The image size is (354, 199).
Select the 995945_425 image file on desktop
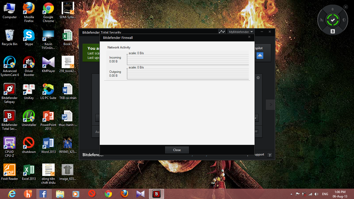[68, 145]
